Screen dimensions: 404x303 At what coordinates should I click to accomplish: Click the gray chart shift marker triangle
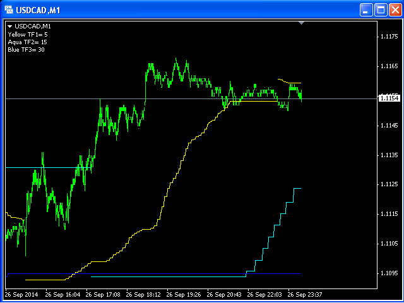[302, 23]
